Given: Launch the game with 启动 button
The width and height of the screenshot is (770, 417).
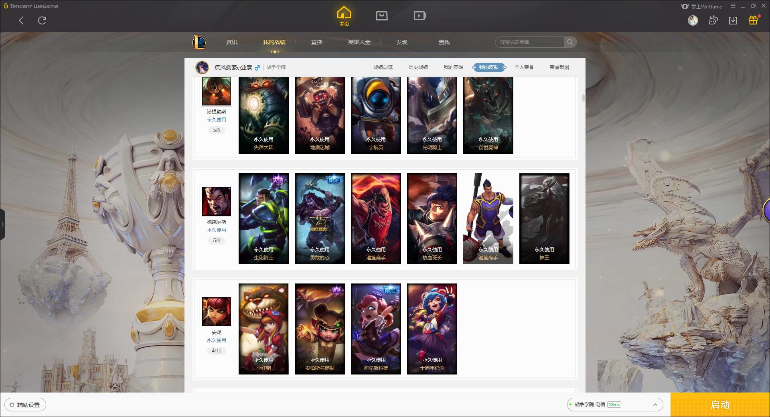Looking at the screenshot, I should [x=720, y=405].
